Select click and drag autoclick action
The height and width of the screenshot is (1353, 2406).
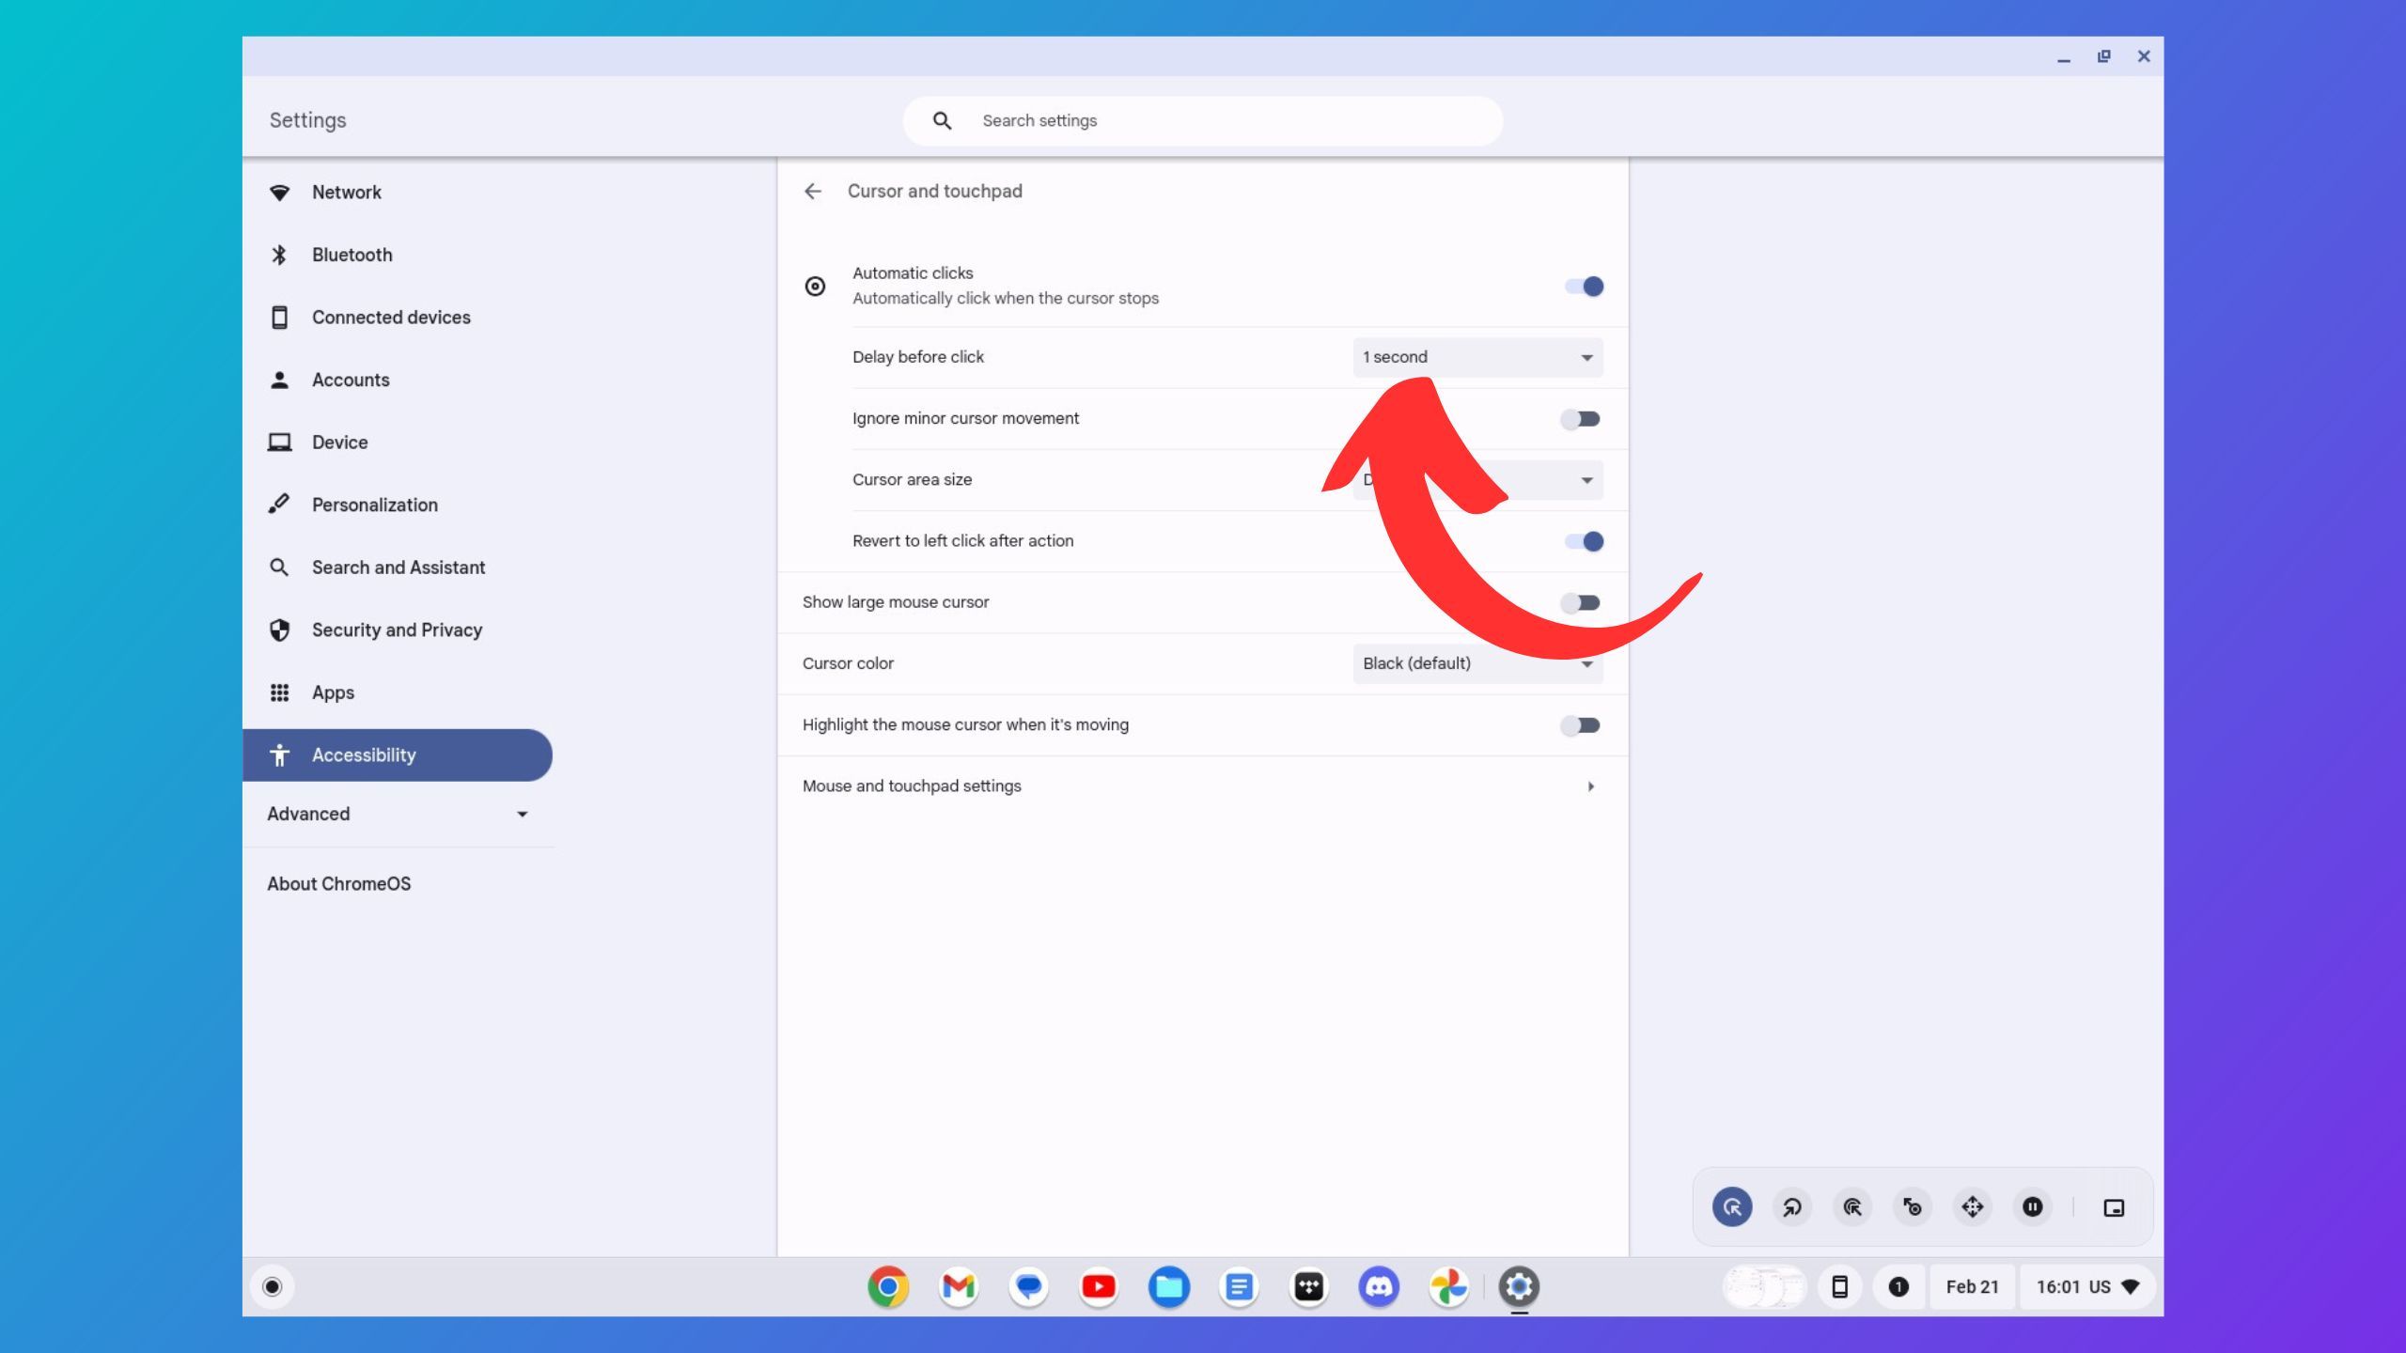[x=1912, y=1207]
